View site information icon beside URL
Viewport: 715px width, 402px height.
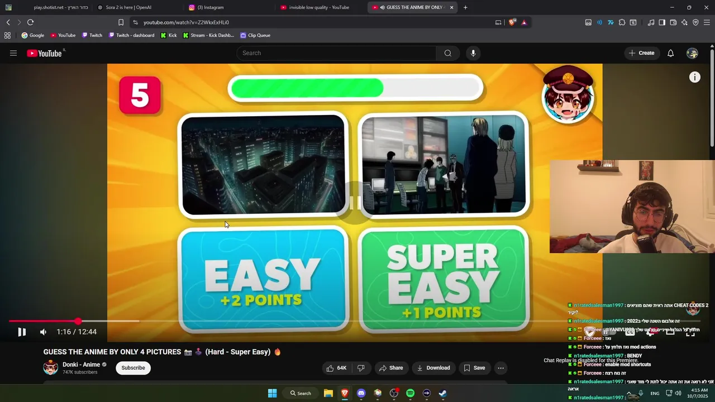coord(135,22)
